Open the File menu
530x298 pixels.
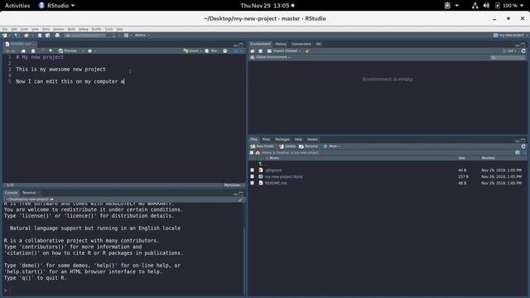coord(5,29)
